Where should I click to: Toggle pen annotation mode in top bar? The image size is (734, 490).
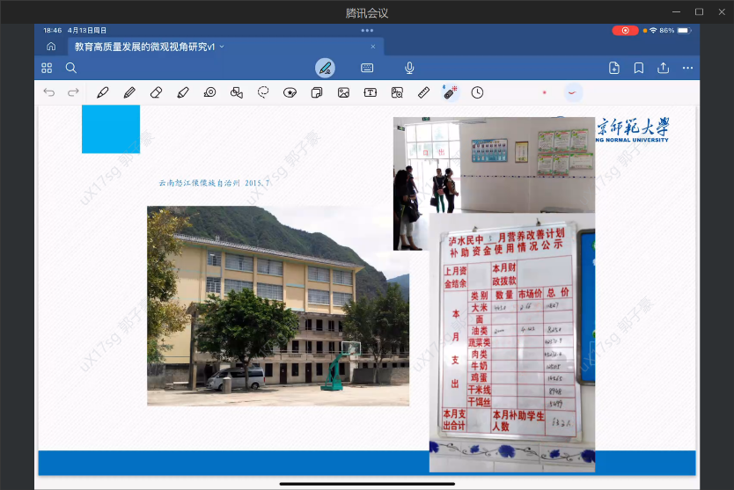[325, 68]
